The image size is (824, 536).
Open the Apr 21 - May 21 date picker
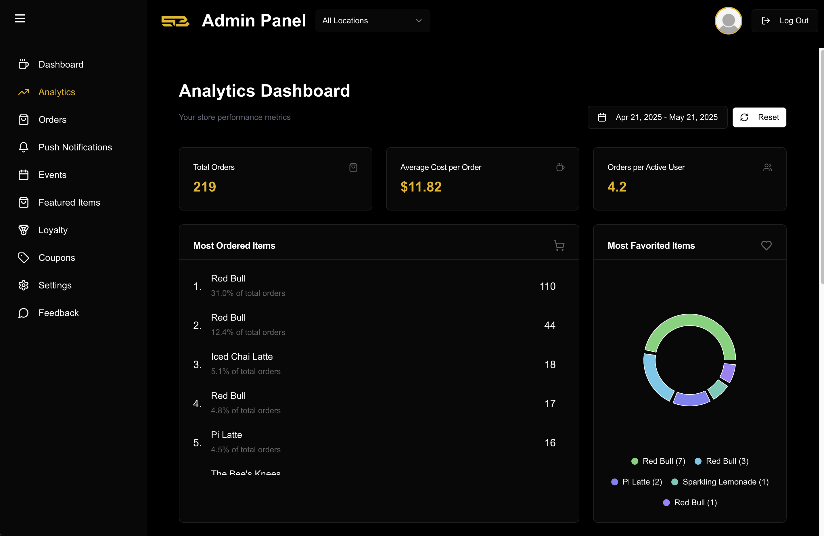(x=658, y=117)
